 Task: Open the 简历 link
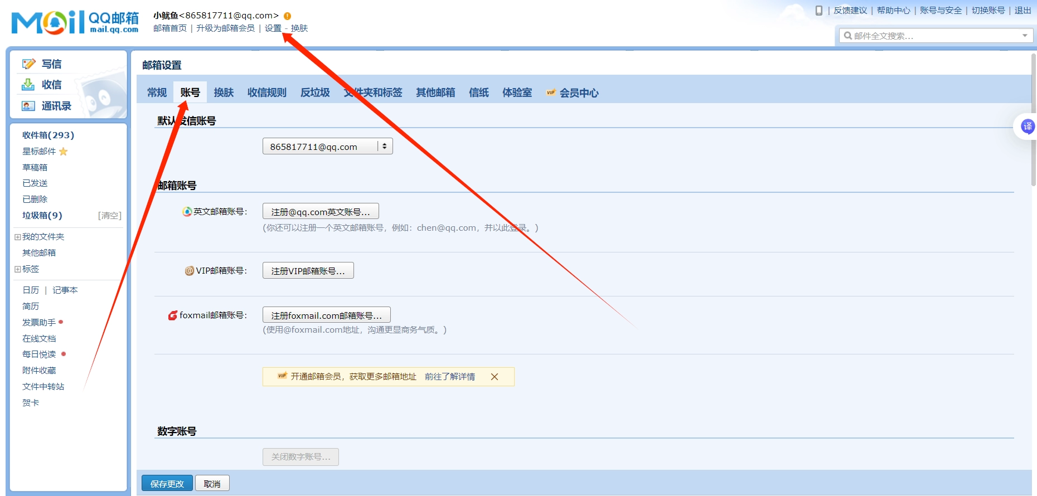coord(31,307)
